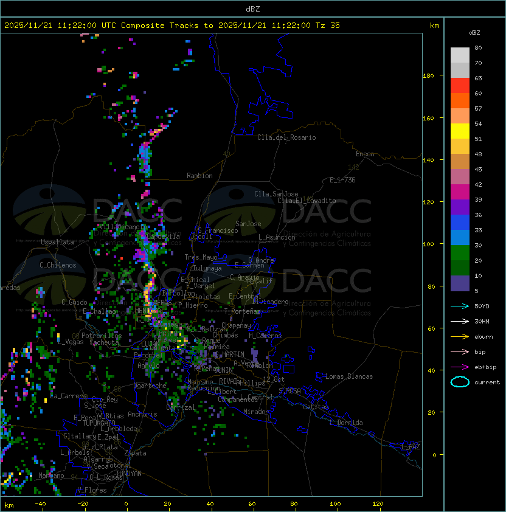506x512 pixels.
Task: Click the 'C_Chilenos' map label
Action: tap(58, 265)
